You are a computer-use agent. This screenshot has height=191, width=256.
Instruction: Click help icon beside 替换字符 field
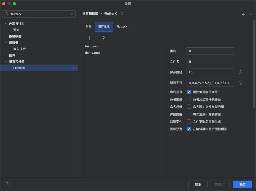pos(240,83)
